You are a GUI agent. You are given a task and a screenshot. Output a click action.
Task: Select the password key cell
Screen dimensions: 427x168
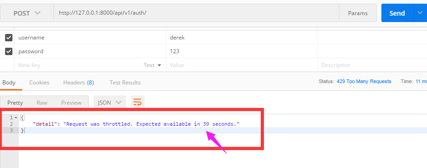[x=90, y=51]
